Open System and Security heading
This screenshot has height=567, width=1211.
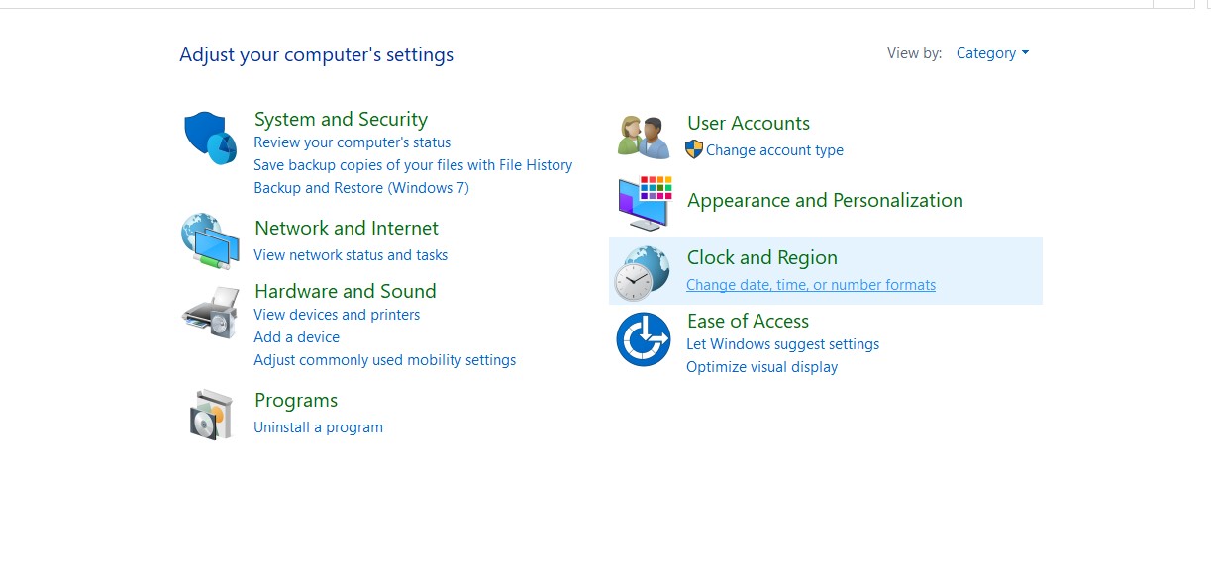(x=341, y=120)
